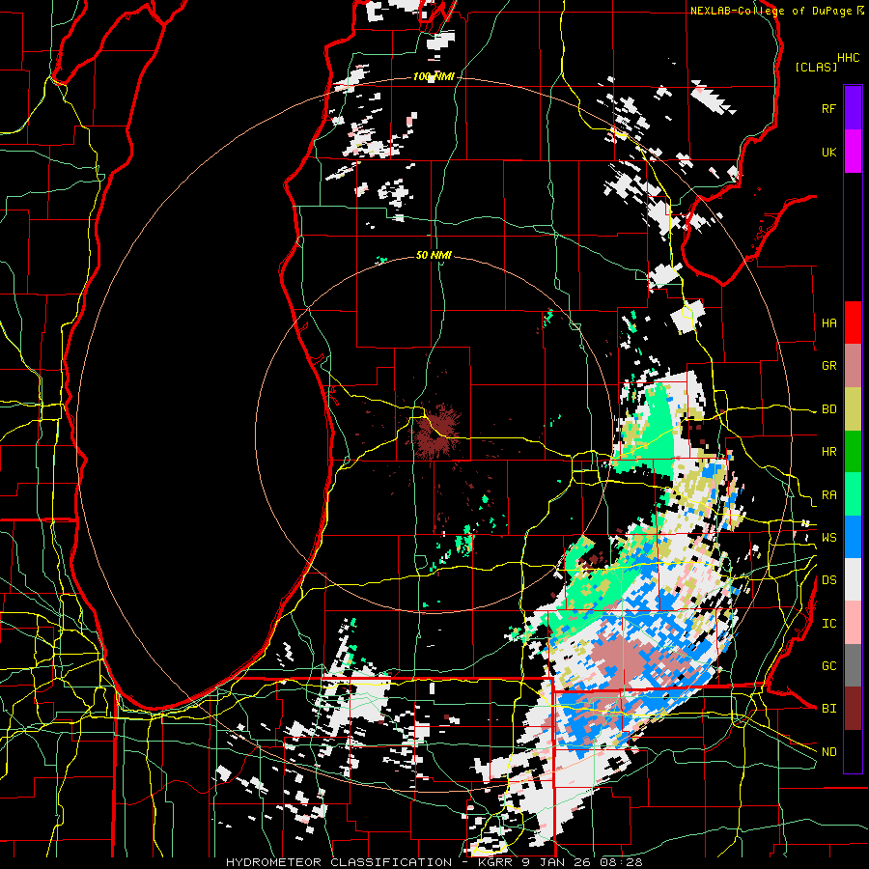The image size is (869, 869).
Task: Click the DS legend label
Action: click(828, 580)
